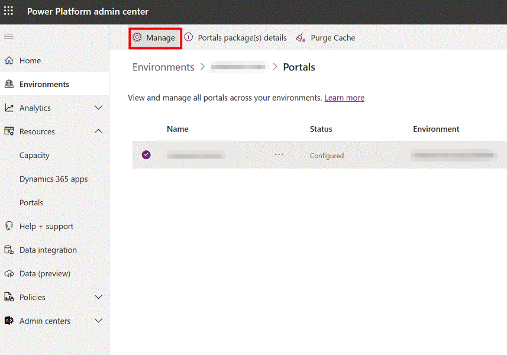Open the portal row more options ellipsis
507x355 pixels.
click(x=279, y=154)
